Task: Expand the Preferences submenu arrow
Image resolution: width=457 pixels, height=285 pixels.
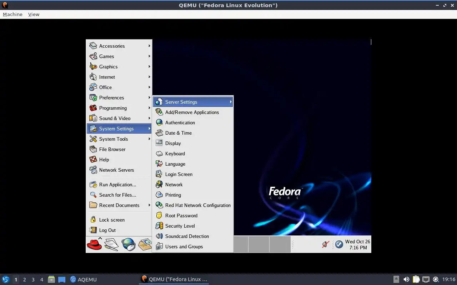Action: pos(149,98)
